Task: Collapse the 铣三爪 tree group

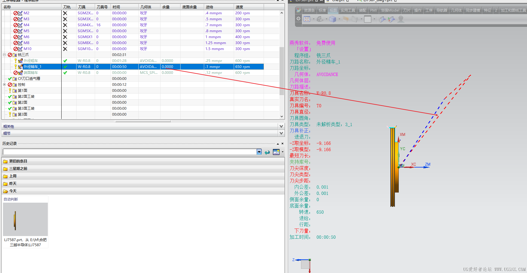Action: click(x=4, y=55)
